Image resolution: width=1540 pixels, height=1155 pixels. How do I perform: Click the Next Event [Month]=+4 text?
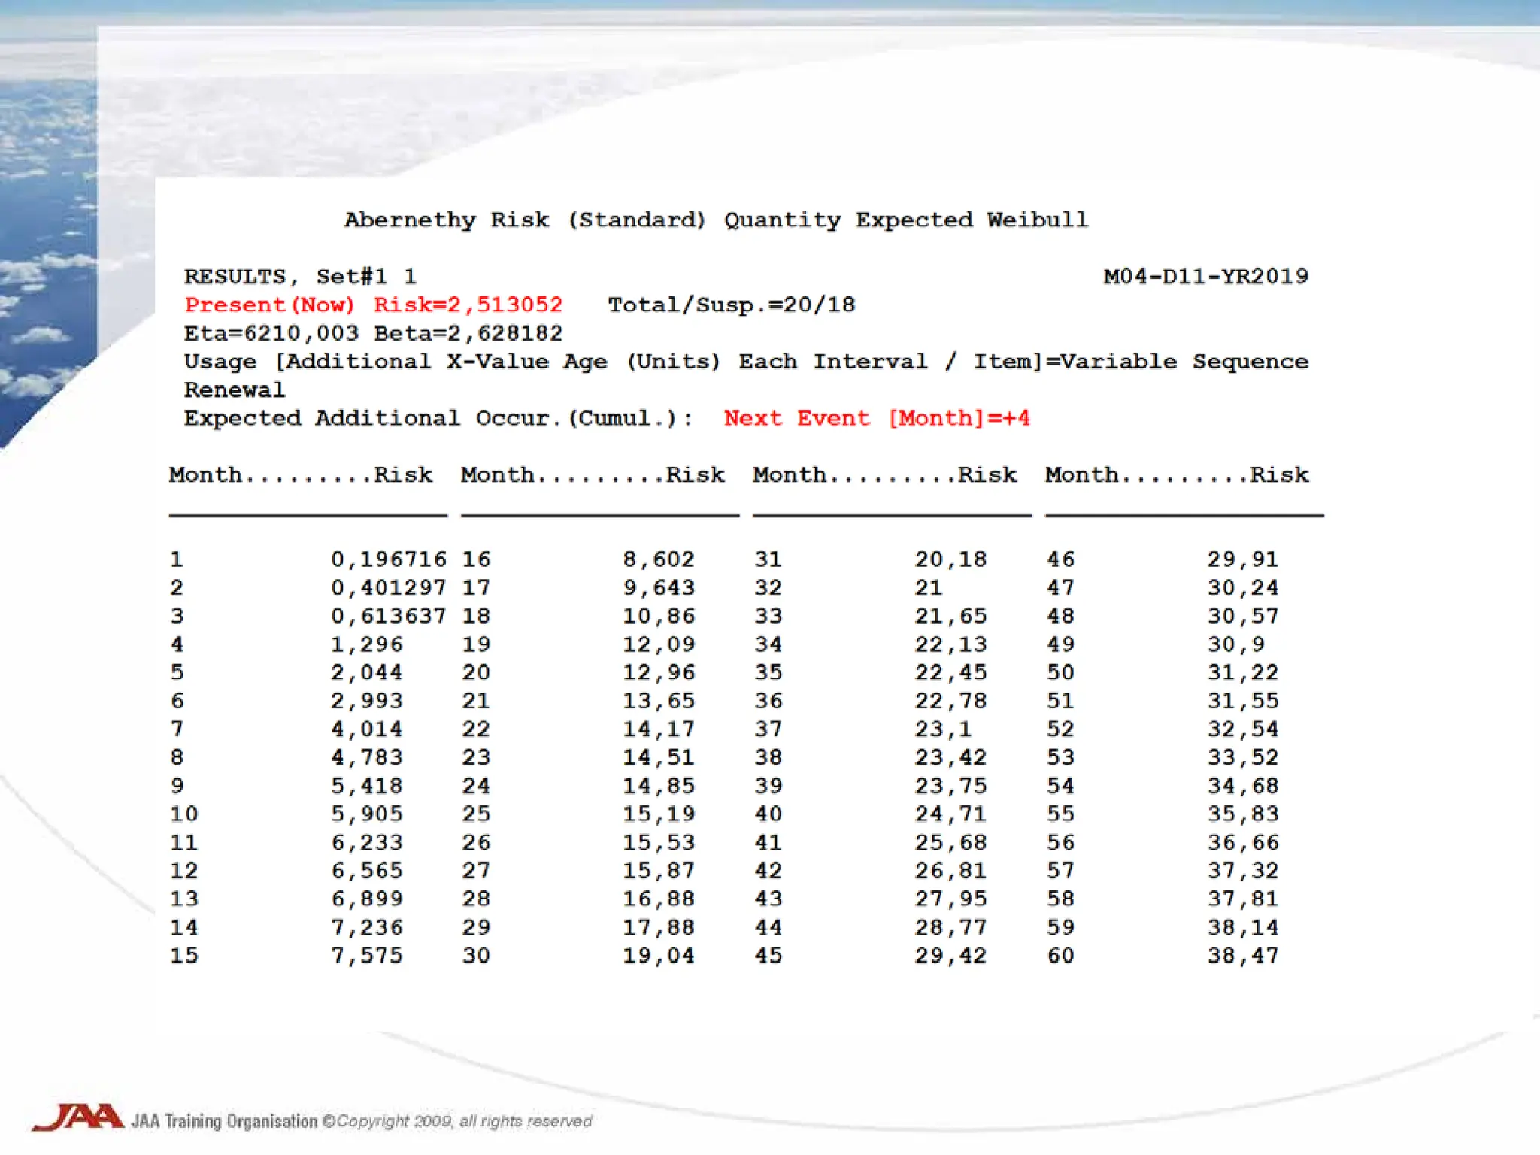[x=876, y=418]
